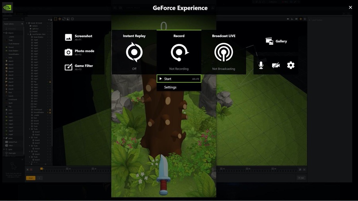Click the lock icon on the Fog row
The width and height of the screenshot is (358, 201).
(x=50, y=81)
